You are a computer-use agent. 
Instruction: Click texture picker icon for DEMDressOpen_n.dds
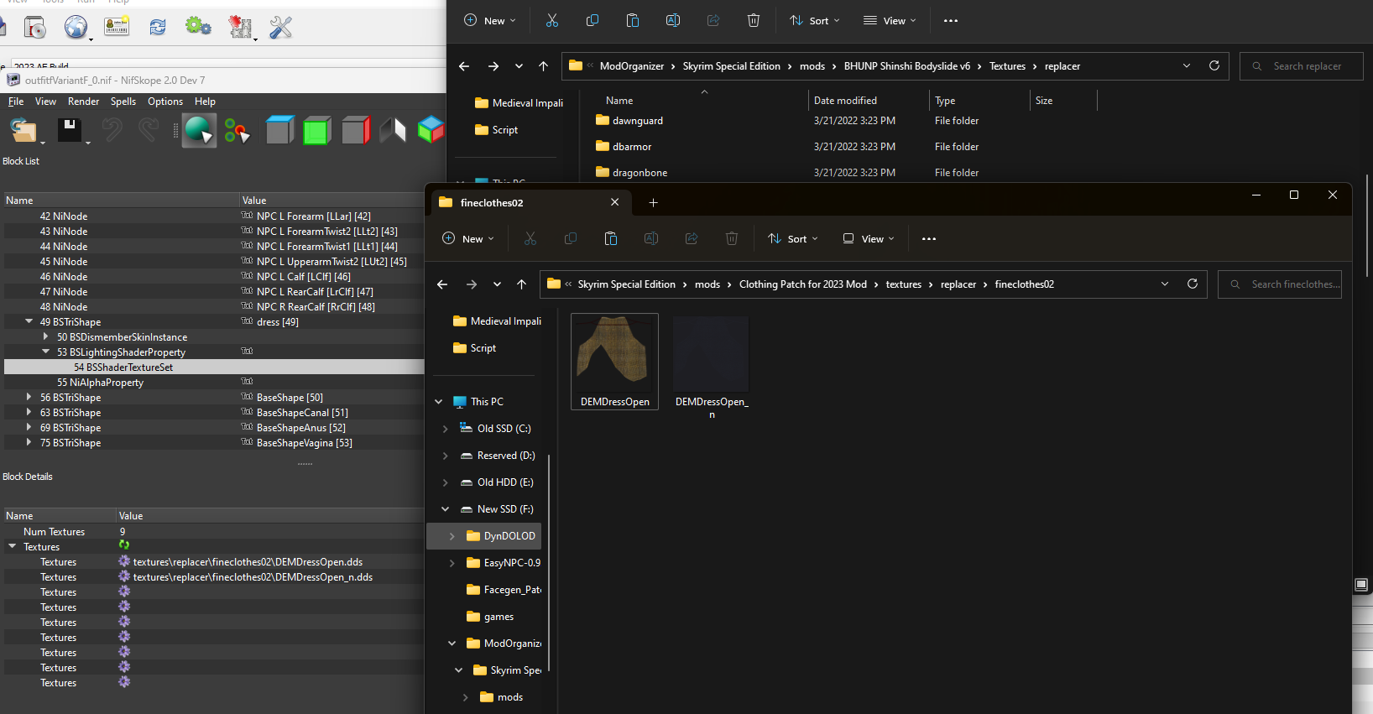tap(124, 576)
